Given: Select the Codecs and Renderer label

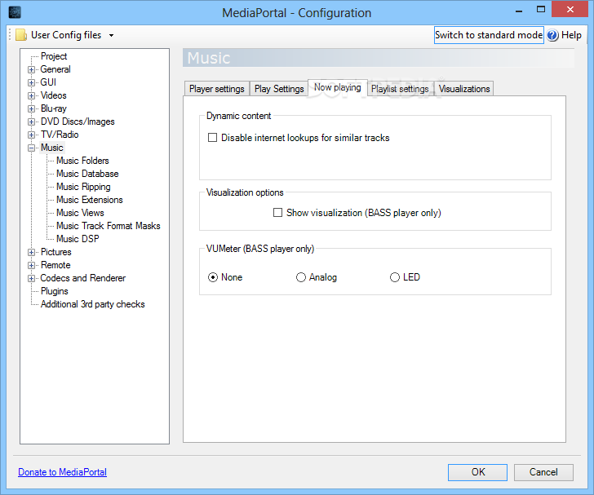Looking at the screenshot, I should pyautogui.click(x=83, y=278).
